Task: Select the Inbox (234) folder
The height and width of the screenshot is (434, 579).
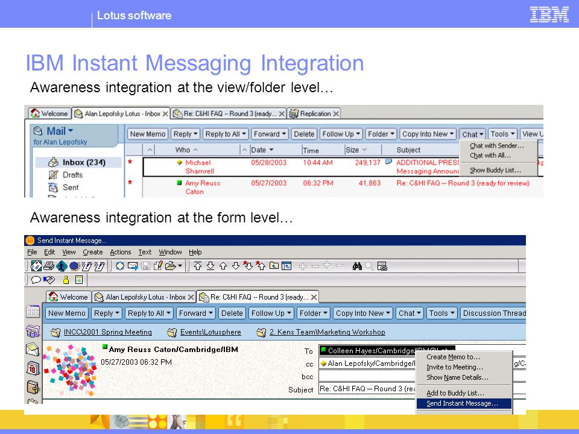Action: click(x=78, y=162)
